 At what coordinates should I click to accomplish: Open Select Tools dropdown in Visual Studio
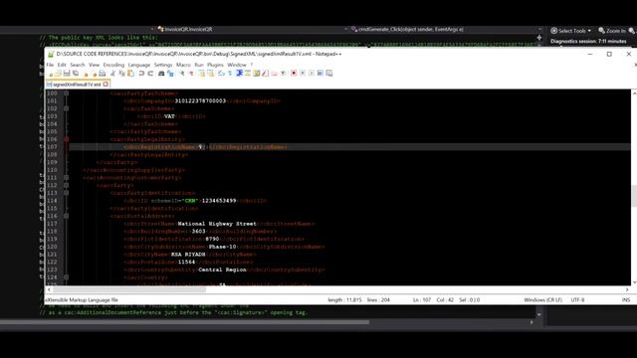click(570, 31)
